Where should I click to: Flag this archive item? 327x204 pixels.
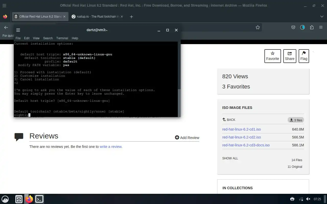click(x=304, y=56)
